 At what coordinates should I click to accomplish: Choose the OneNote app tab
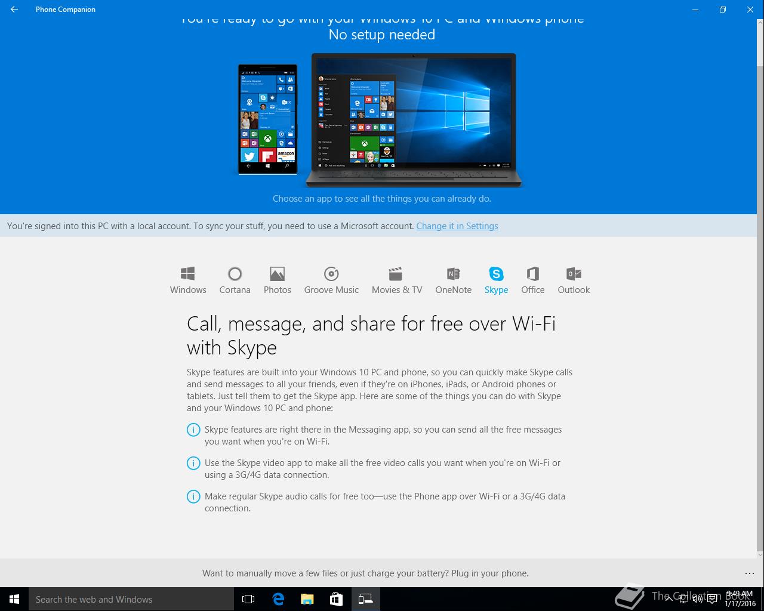[454, 280]
